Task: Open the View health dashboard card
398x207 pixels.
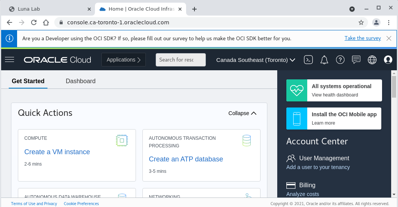Action: pos(334,90)
